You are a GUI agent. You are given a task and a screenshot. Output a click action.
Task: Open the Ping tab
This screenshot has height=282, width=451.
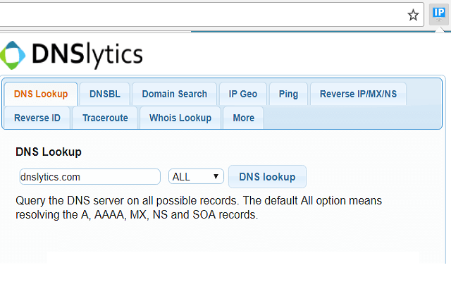[x=288, y=94]
